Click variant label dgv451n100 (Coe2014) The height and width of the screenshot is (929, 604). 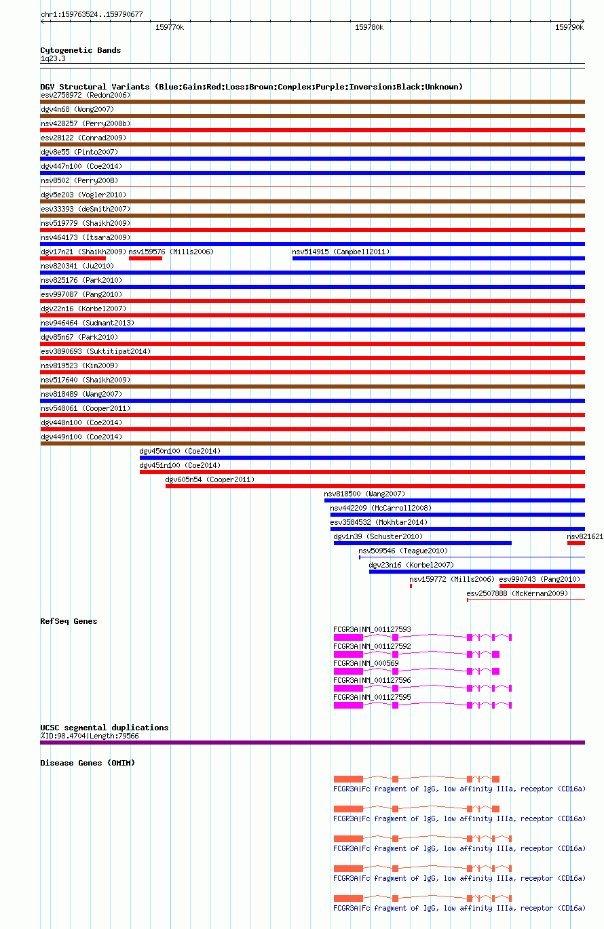point(181,465)
